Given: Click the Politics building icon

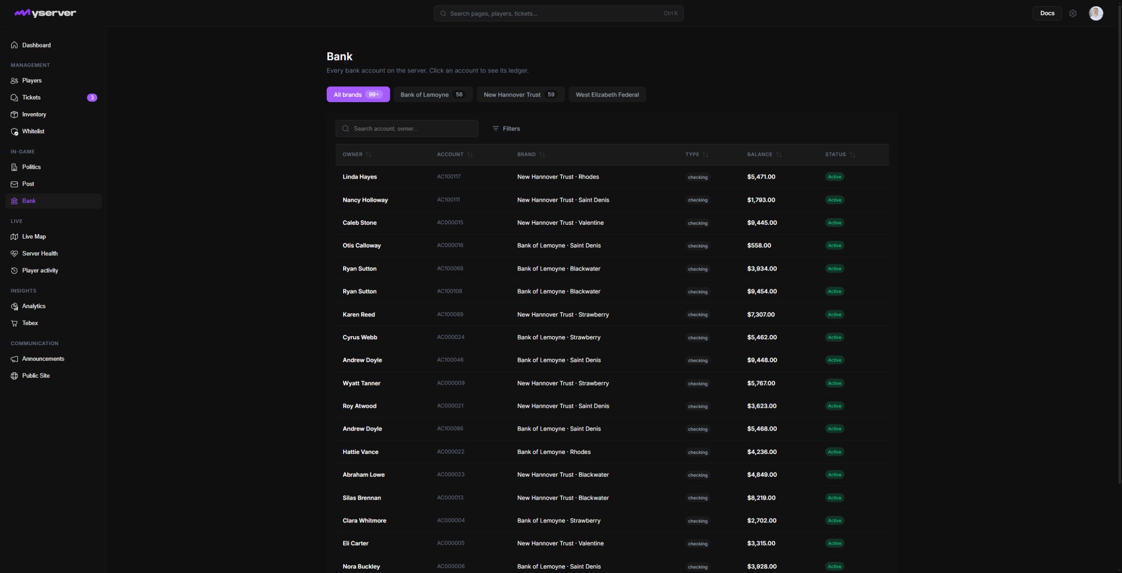Looking at the screenshot, I should [14, 167].
